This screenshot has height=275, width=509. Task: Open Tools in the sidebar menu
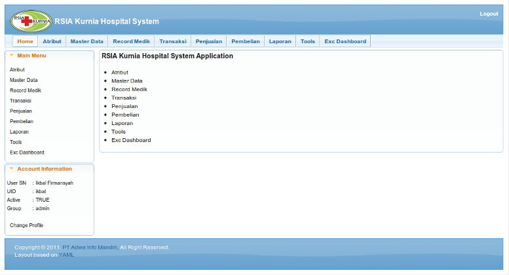pyautogui.click(x=16, y=142)
